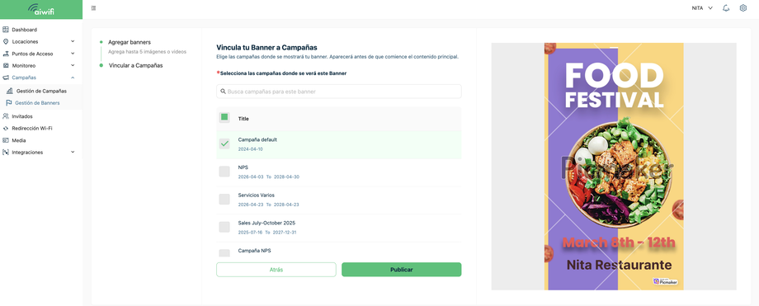759x306 pixels.
Task: Collapse the Campañas chevron
Action: [x=73, y=78]
